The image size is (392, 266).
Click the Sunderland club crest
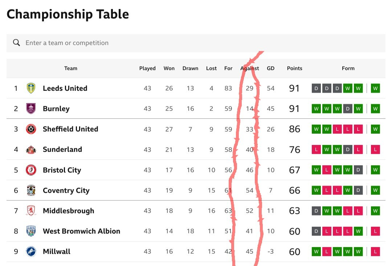[31, 149]
